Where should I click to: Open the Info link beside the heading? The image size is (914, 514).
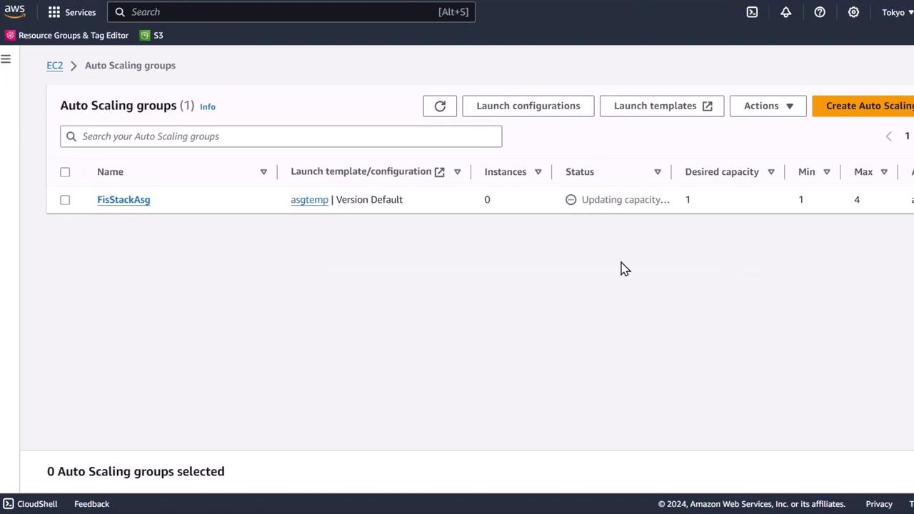[x=208, y=107]
